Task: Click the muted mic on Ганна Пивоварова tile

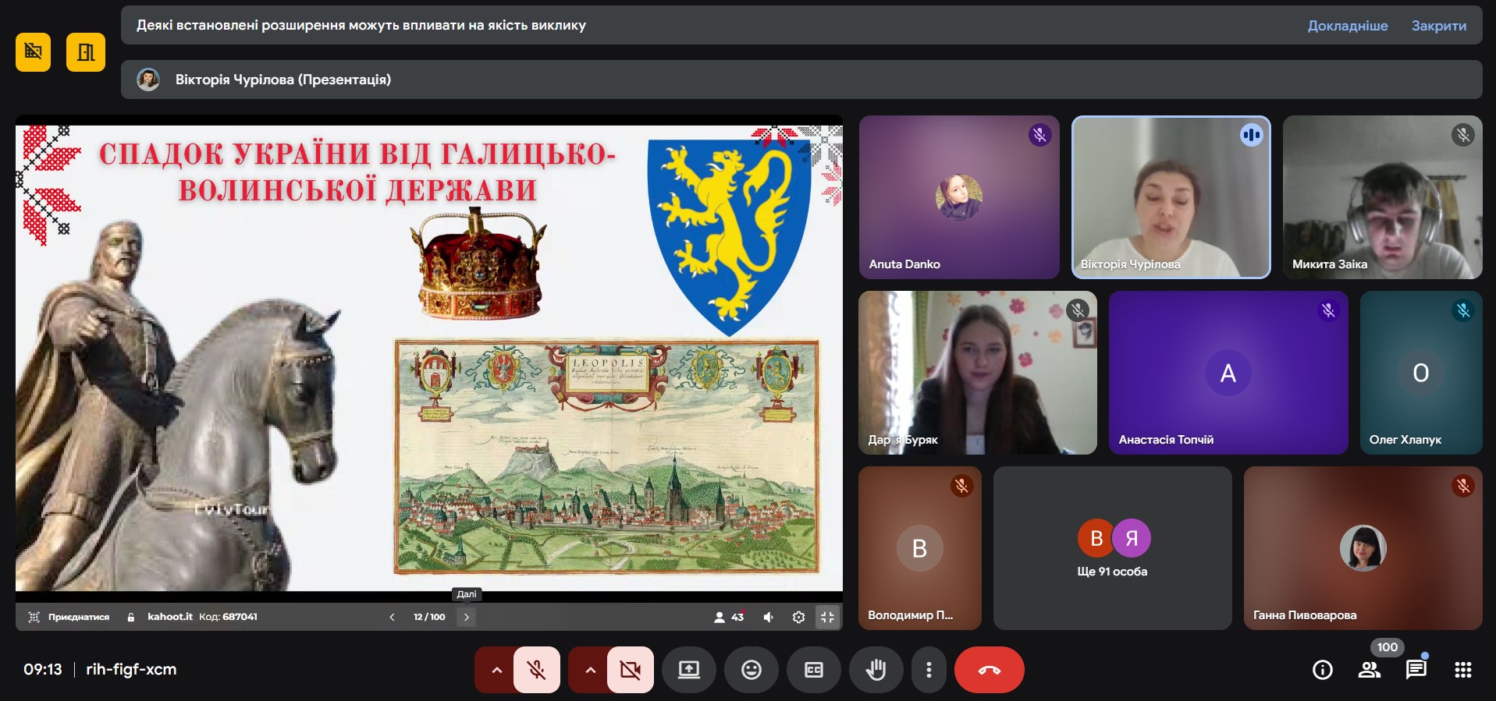Action: click(1463, 486)
